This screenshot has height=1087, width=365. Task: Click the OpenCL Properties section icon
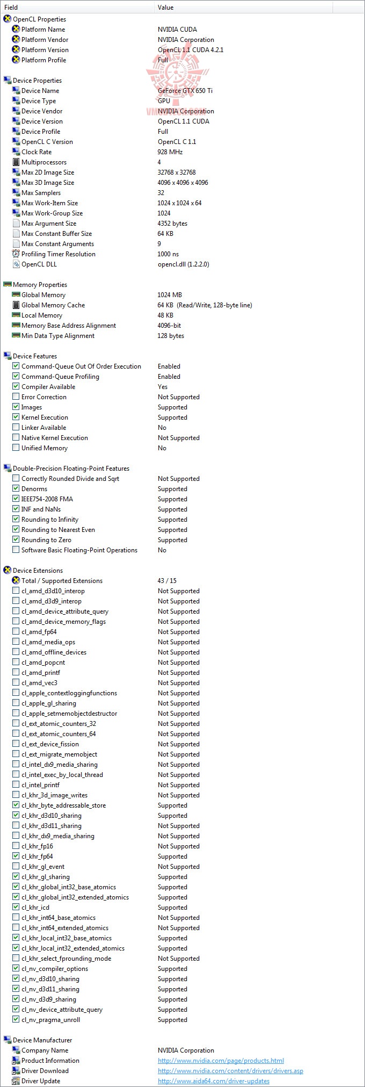pos(7,19)
